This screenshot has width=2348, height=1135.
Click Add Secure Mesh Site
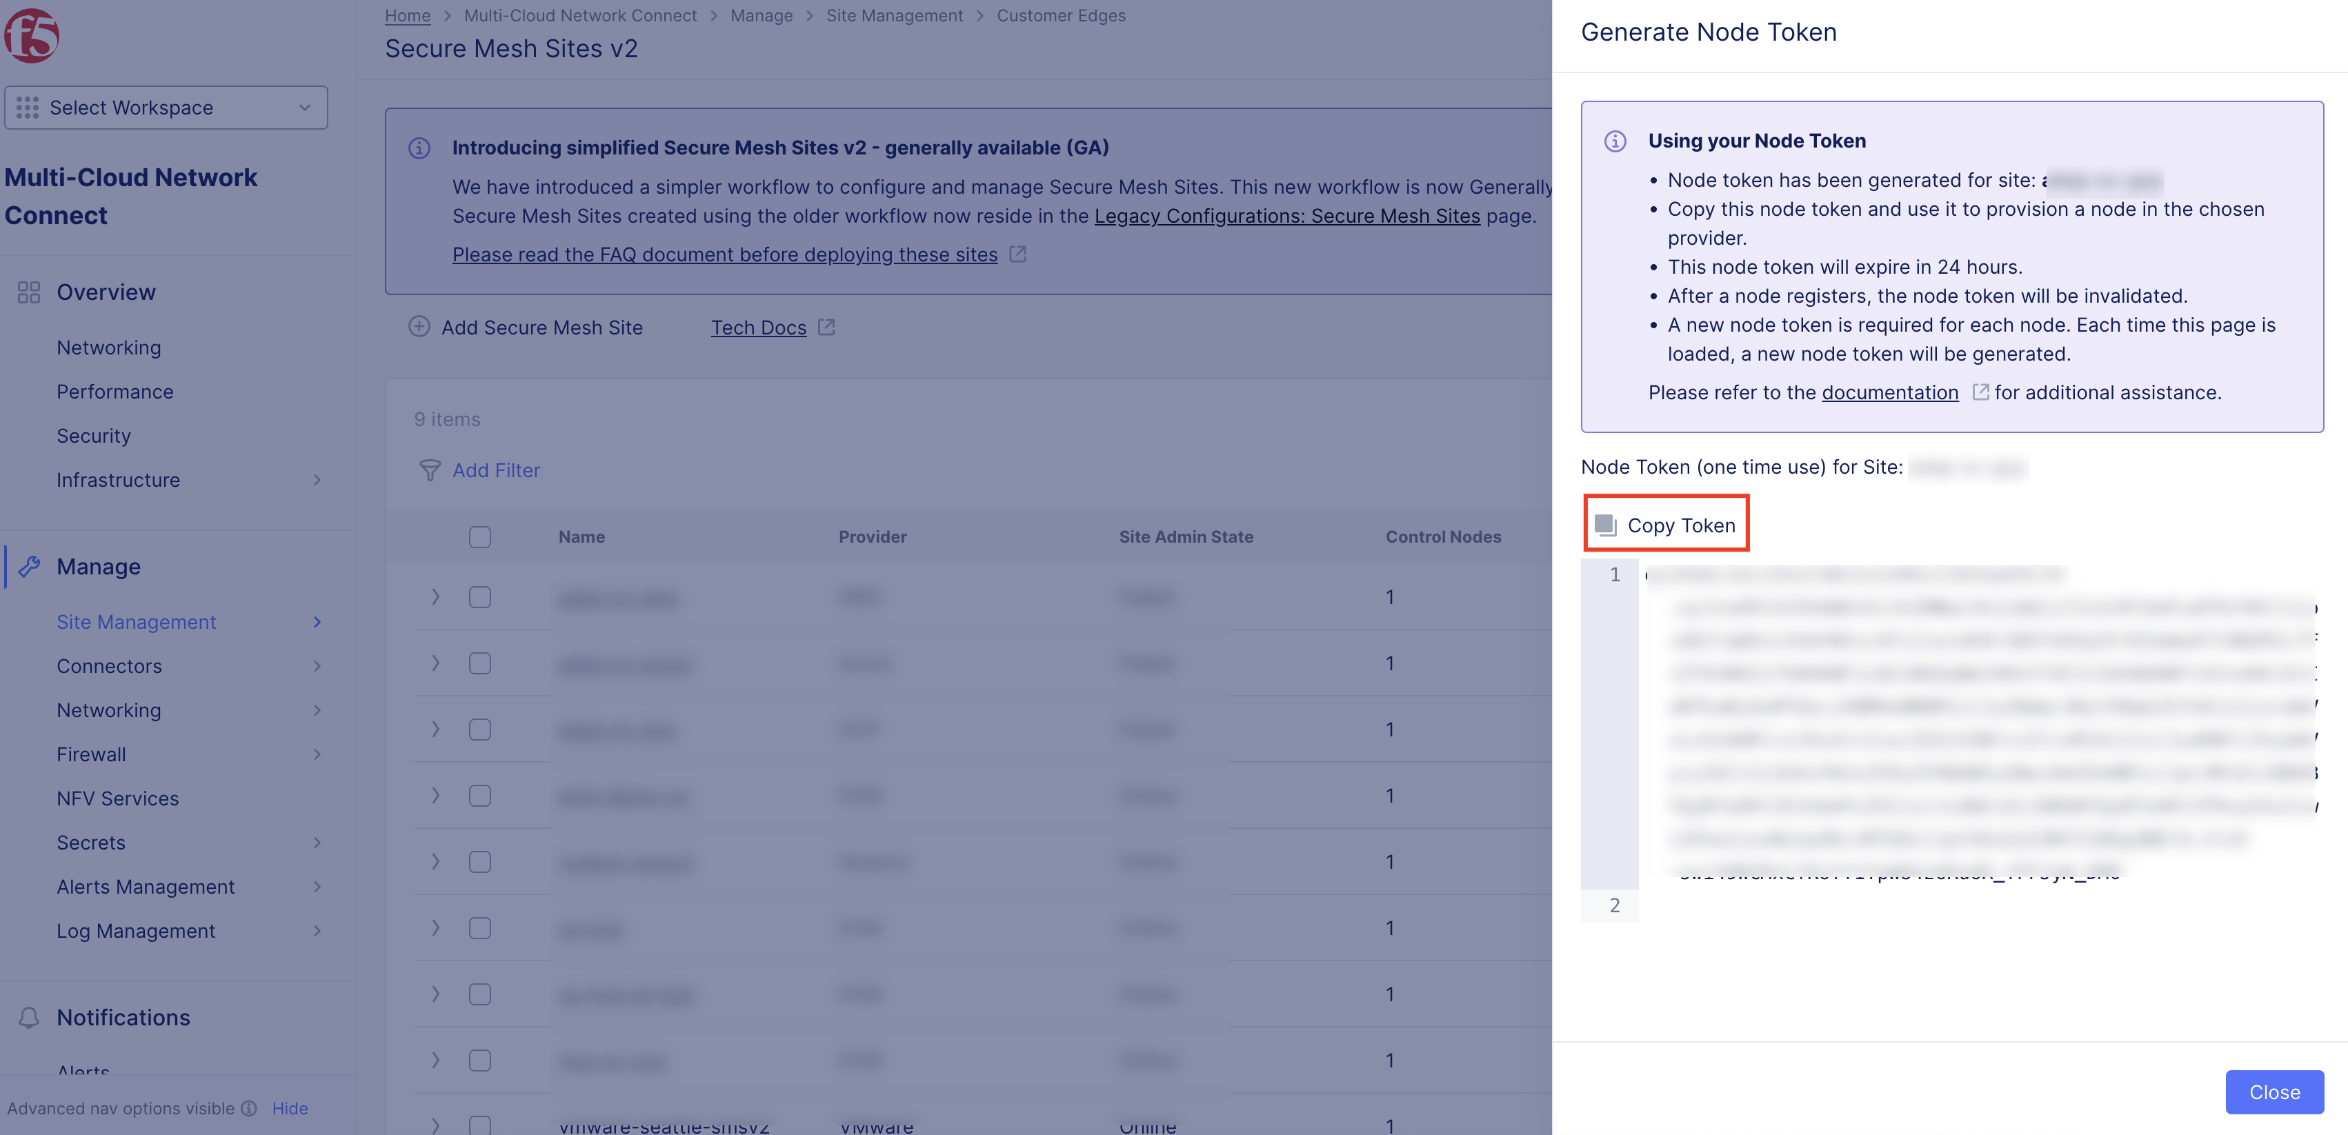pyautogui.click(x=541, y=327)
